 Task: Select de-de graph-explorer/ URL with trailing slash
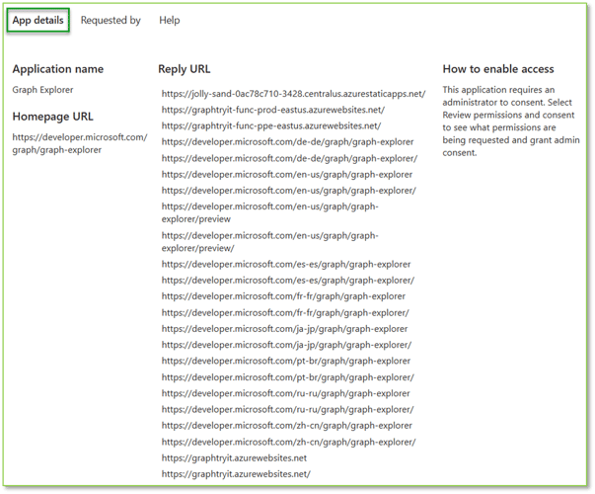(x=289, y=158)
